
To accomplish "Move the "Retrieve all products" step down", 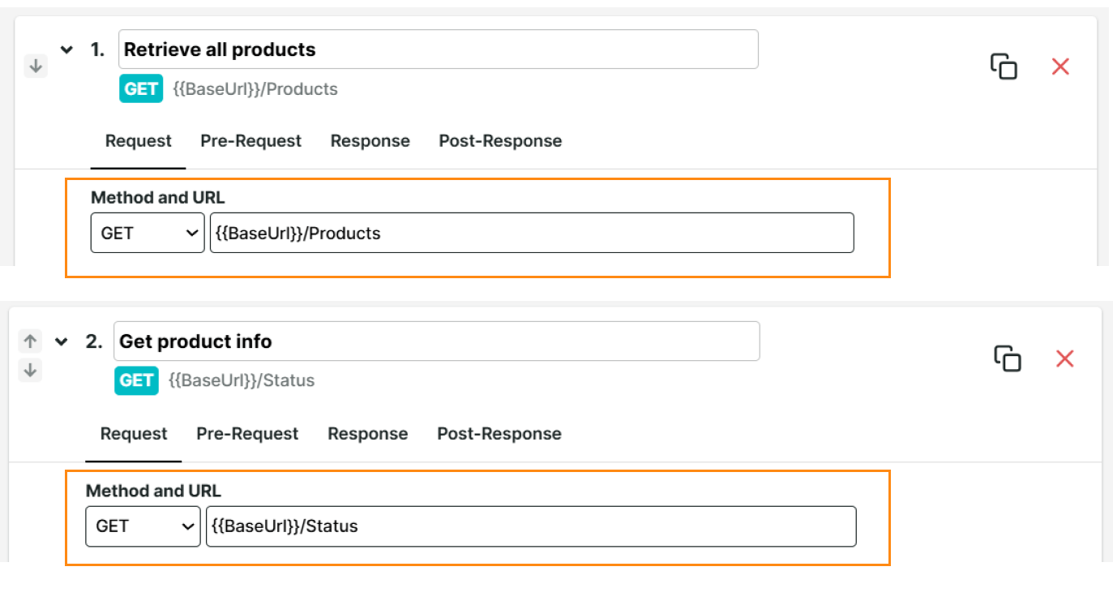I will point(35,66).
